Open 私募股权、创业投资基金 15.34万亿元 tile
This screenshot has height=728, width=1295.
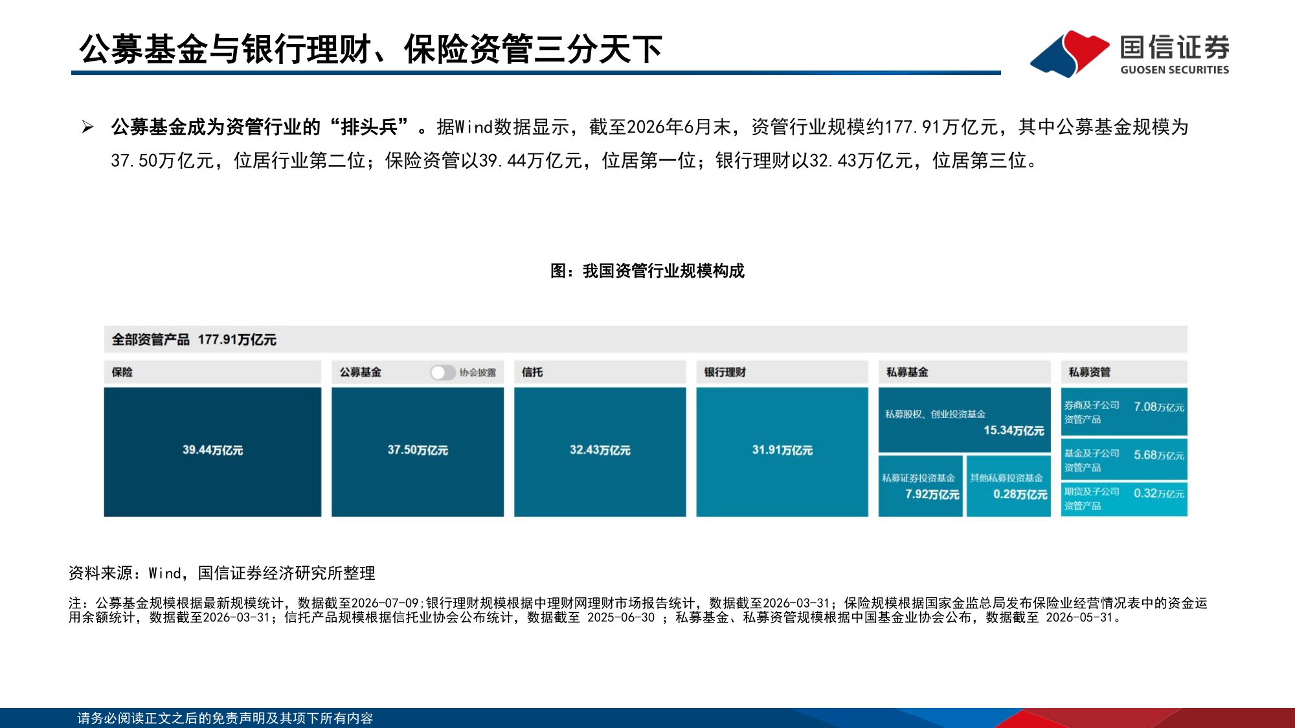(964, 420)
